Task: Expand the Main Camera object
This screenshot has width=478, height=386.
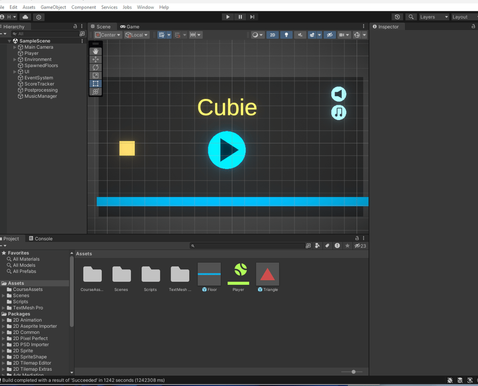Action: point(15,47)
